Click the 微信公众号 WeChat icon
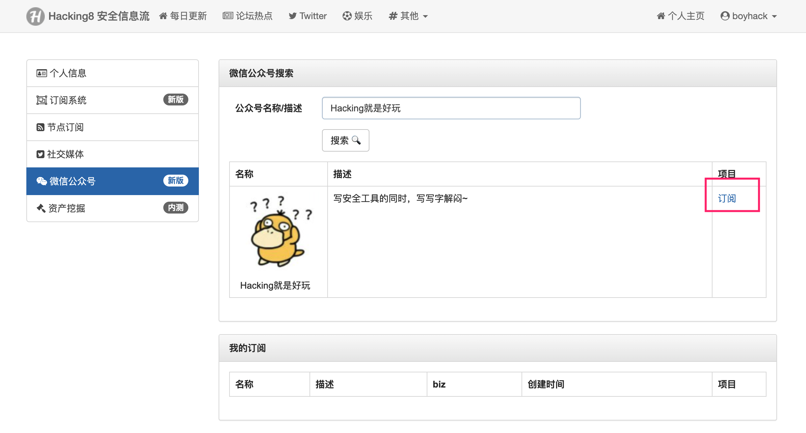 (x=41, y=181)
